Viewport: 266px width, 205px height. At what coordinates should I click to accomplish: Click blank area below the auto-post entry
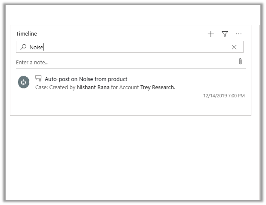[129, 107]
